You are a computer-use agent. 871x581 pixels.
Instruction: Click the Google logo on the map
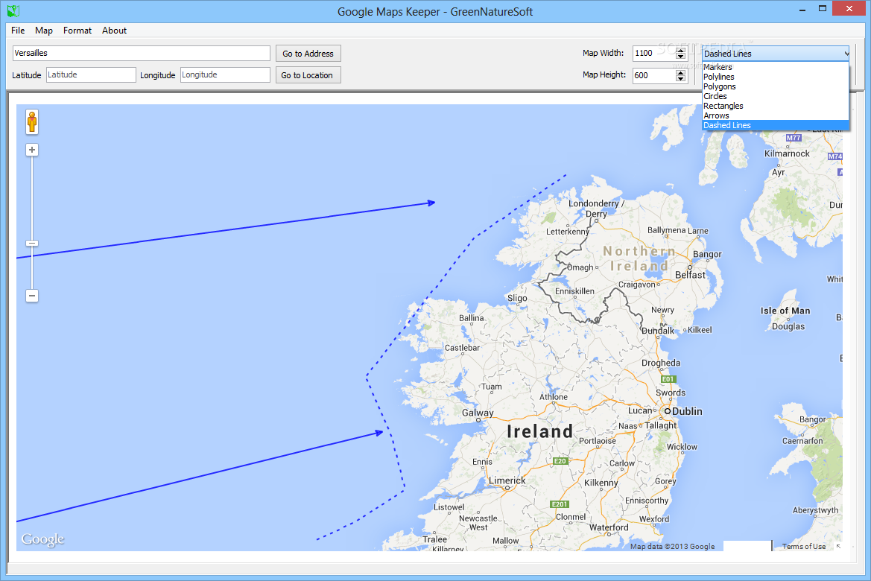point(42,539)
